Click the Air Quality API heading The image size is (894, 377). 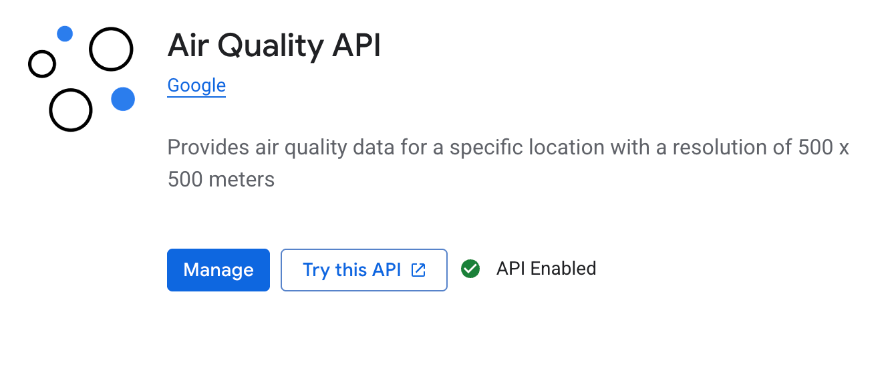pos(274,47)
